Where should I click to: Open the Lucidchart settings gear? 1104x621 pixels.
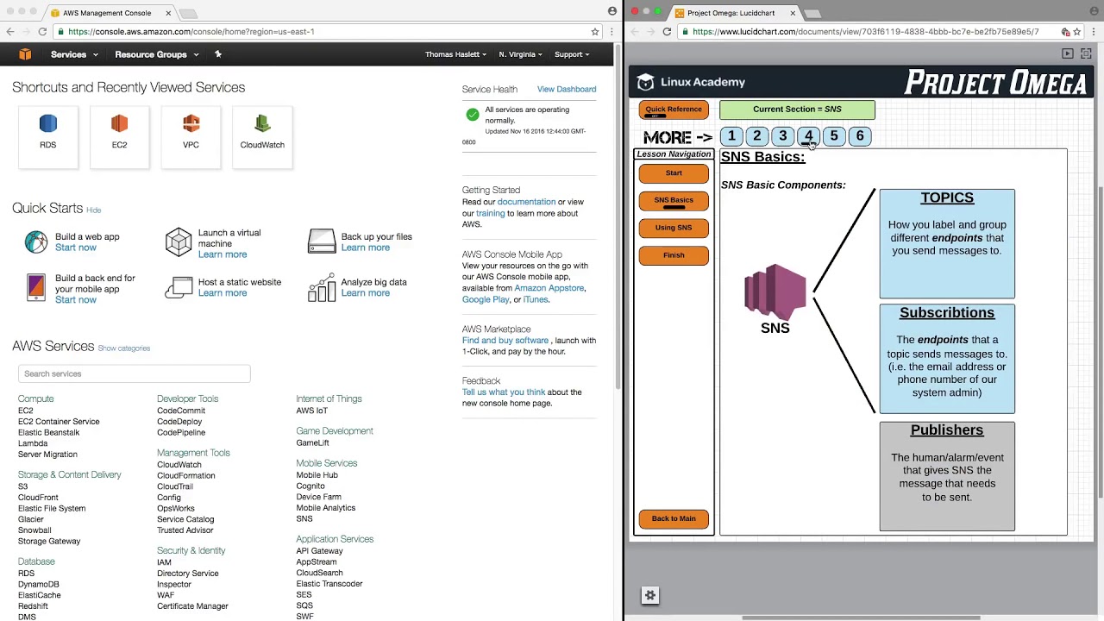650,595
